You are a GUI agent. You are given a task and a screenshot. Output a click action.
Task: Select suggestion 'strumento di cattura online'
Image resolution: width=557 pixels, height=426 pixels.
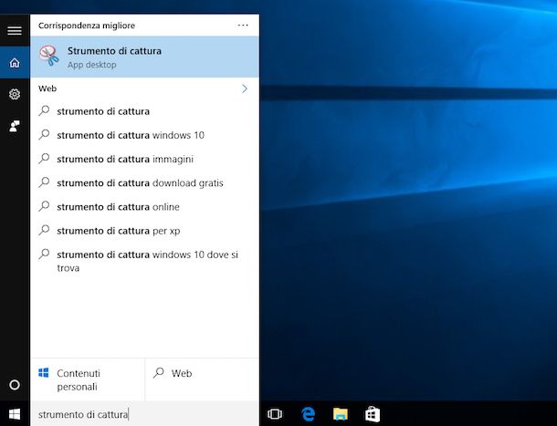[145, 207]
